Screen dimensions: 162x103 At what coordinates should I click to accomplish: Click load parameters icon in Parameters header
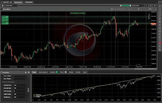[26, 72]
